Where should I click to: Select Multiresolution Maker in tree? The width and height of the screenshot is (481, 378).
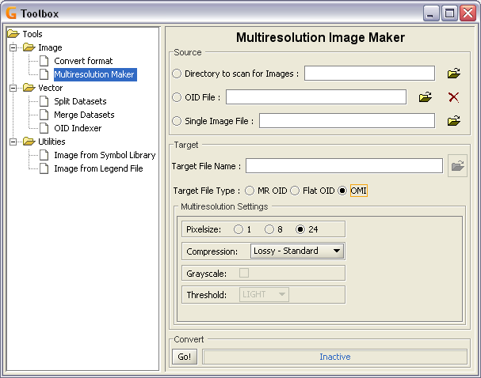click(x=94, y=74)
